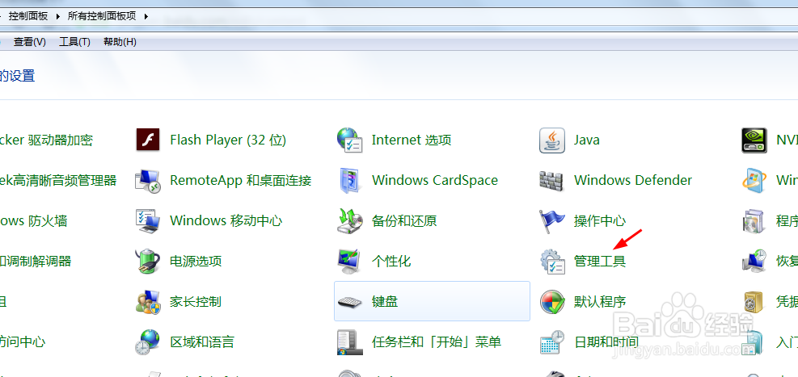
Task: Click the Windows 移动中心 laptop icon
Action: (x=148, y=221)
